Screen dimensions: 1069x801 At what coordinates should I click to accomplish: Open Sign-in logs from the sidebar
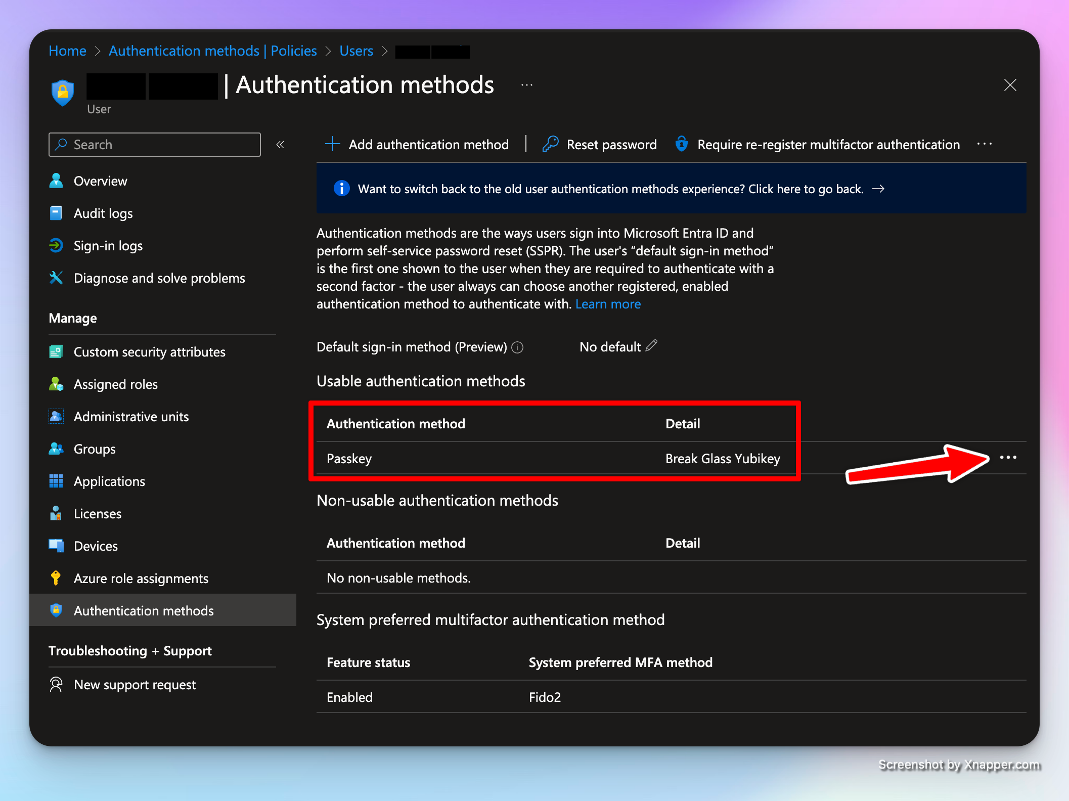click(x=108, y=246)
